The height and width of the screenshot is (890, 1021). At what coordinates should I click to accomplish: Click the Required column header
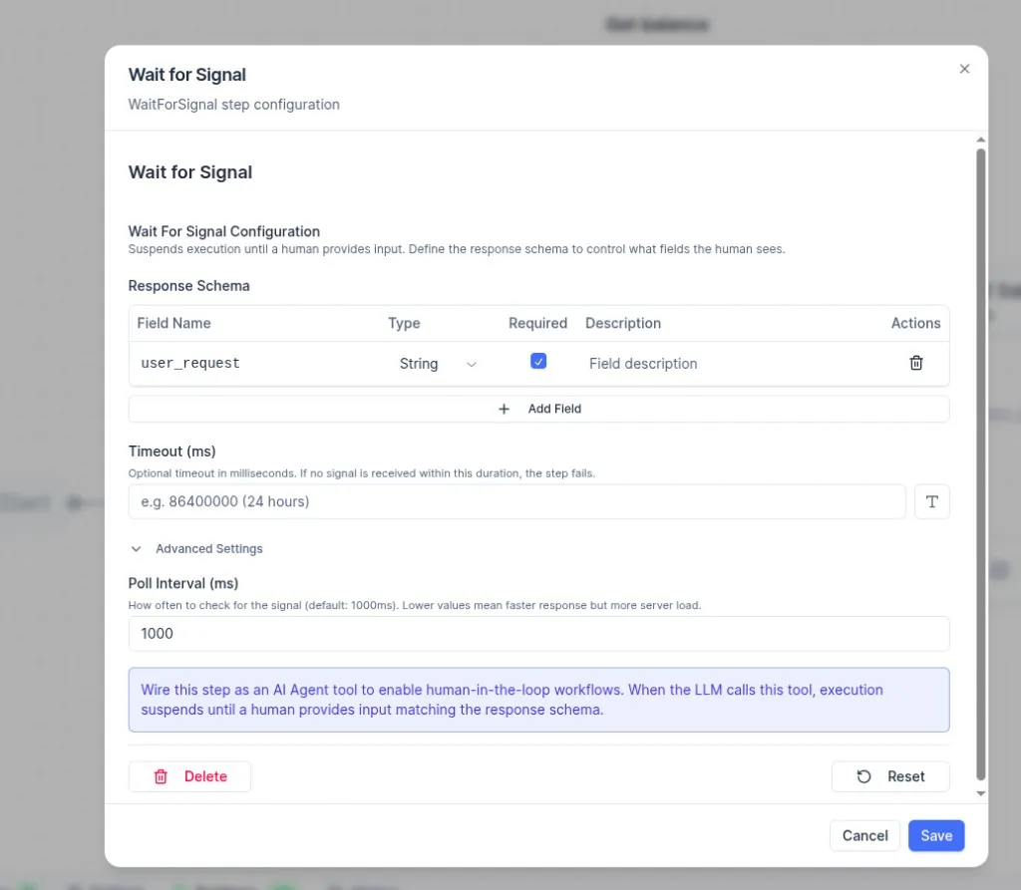pos(537,323)
